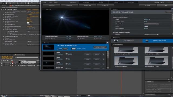
Task: Solo the first Glow element
Action: (97, 59)
